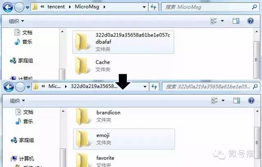Click the 搜索 MicroMsg search field

[210, 7]
